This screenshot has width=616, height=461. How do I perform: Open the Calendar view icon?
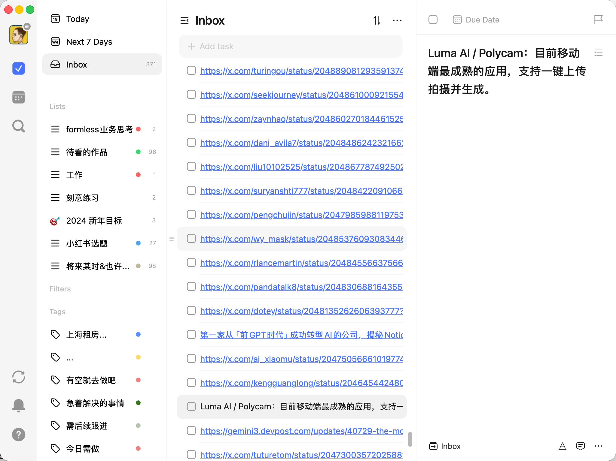click(x=19, y=97)
